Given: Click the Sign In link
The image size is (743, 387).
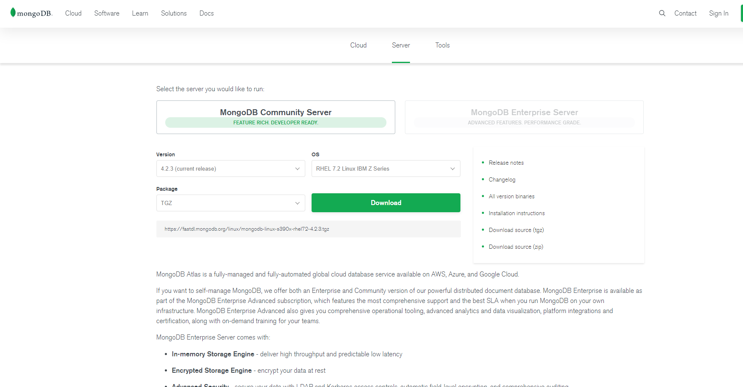Looking at the screenshot, I should (719, 13).
